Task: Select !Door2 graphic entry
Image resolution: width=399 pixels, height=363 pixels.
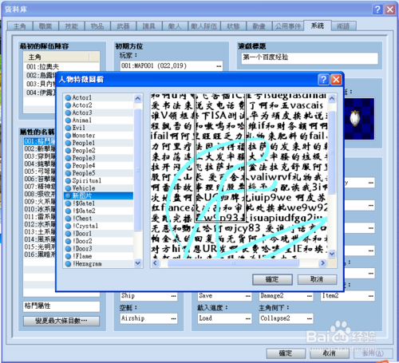Action: [98, 241]
